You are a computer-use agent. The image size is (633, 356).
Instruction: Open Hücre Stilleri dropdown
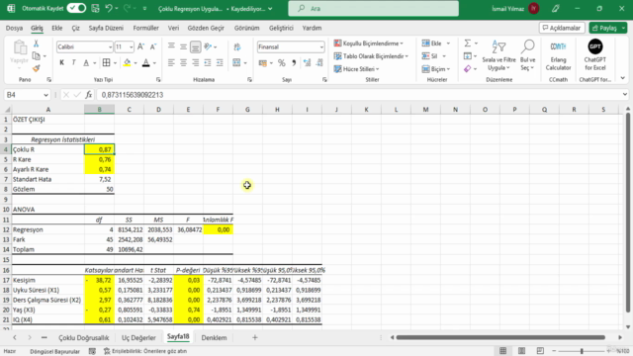pyautogui.click(x=356, y=69)
